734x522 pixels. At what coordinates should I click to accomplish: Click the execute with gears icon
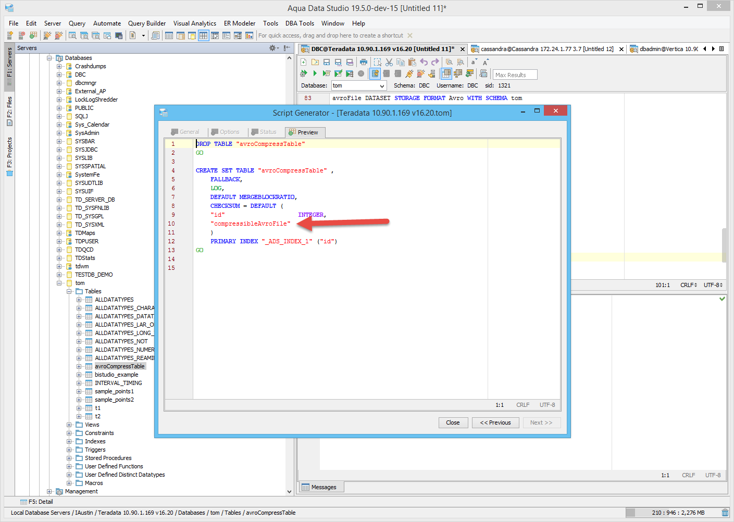click(304, 73)
